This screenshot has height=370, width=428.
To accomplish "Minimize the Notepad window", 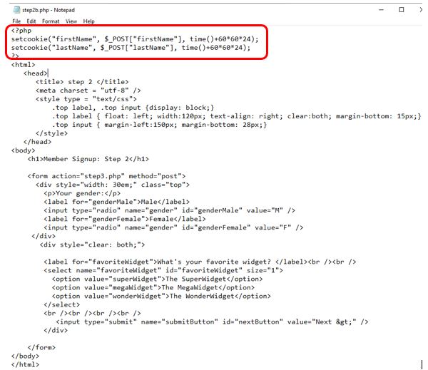I will point(379,10).
